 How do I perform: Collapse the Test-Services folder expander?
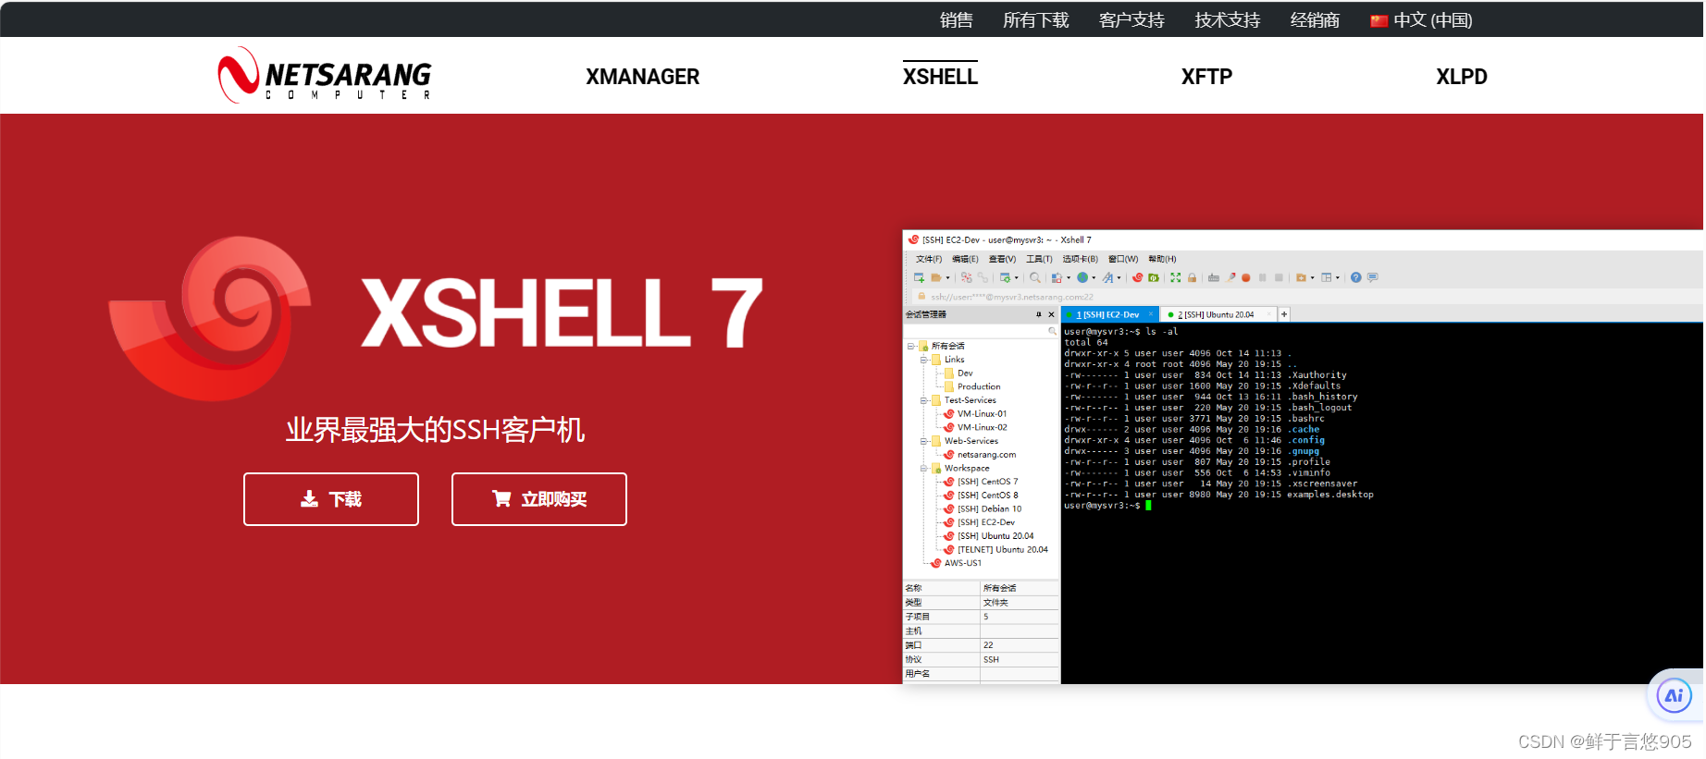[923, 400]
